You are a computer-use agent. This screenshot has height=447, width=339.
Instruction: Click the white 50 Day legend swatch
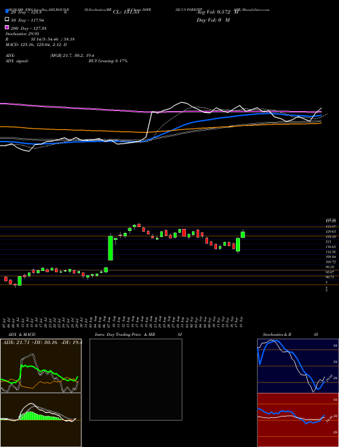point(7,20)
